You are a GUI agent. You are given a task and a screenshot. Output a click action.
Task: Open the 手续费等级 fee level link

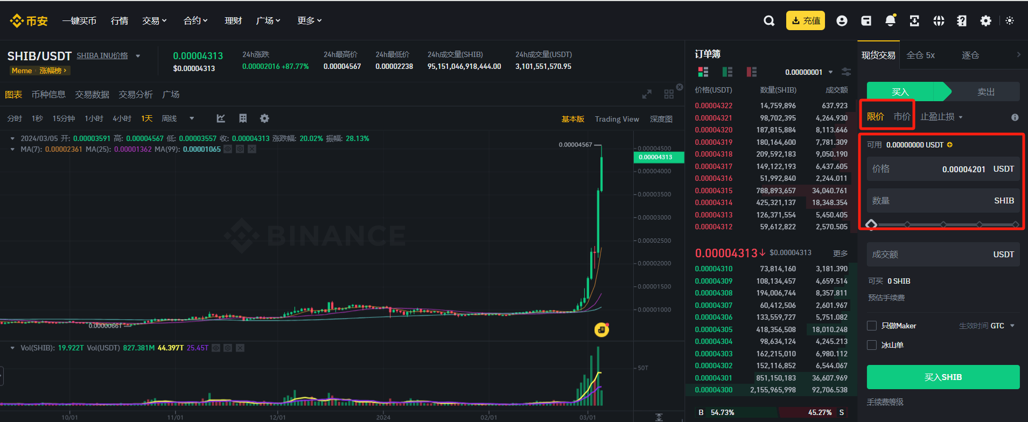click(885, 402)
